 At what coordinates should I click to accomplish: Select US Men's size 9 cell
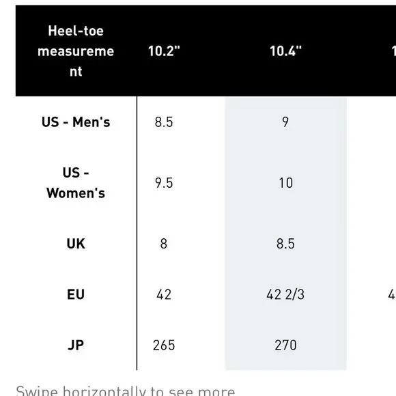pyautogui.click(x=285, y=122)
